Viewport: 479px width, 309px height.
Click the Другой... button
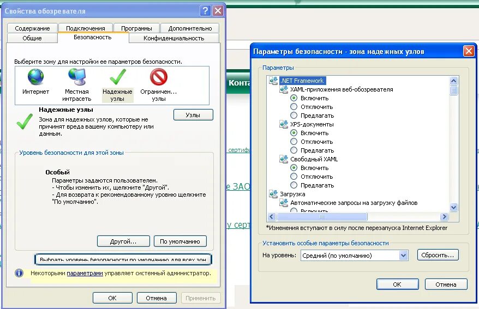pyautogui.click(x=123, y=241)
